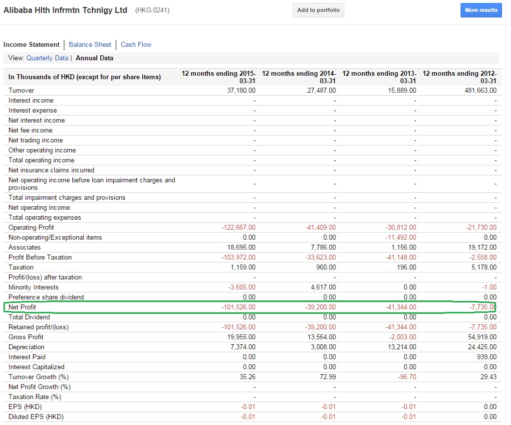511x425 pixels.
Task: Click the Associates row label
Action: click(x=24, y=247)
